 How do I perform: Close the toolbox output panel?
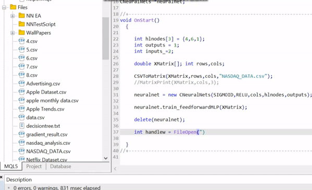coord(1,177)
